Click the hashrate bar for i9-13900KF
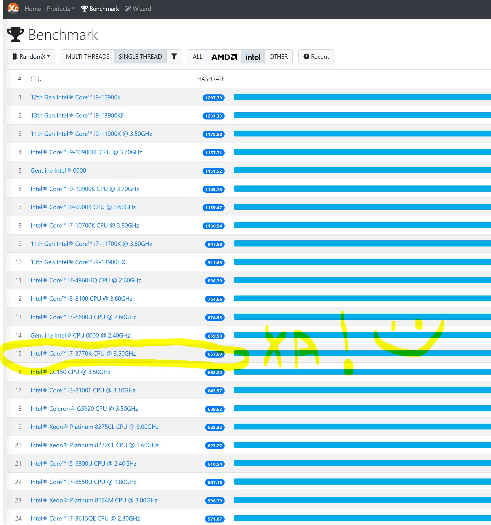Screen dimensions: 491x525 (x=362, y=115)
